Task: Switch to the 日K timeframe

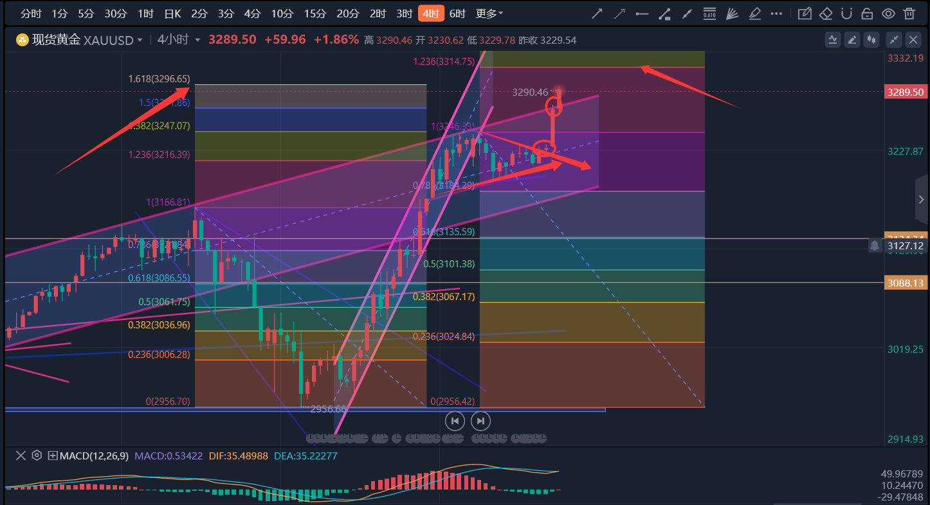Action: pyautogui.click(x=172, y=13)
